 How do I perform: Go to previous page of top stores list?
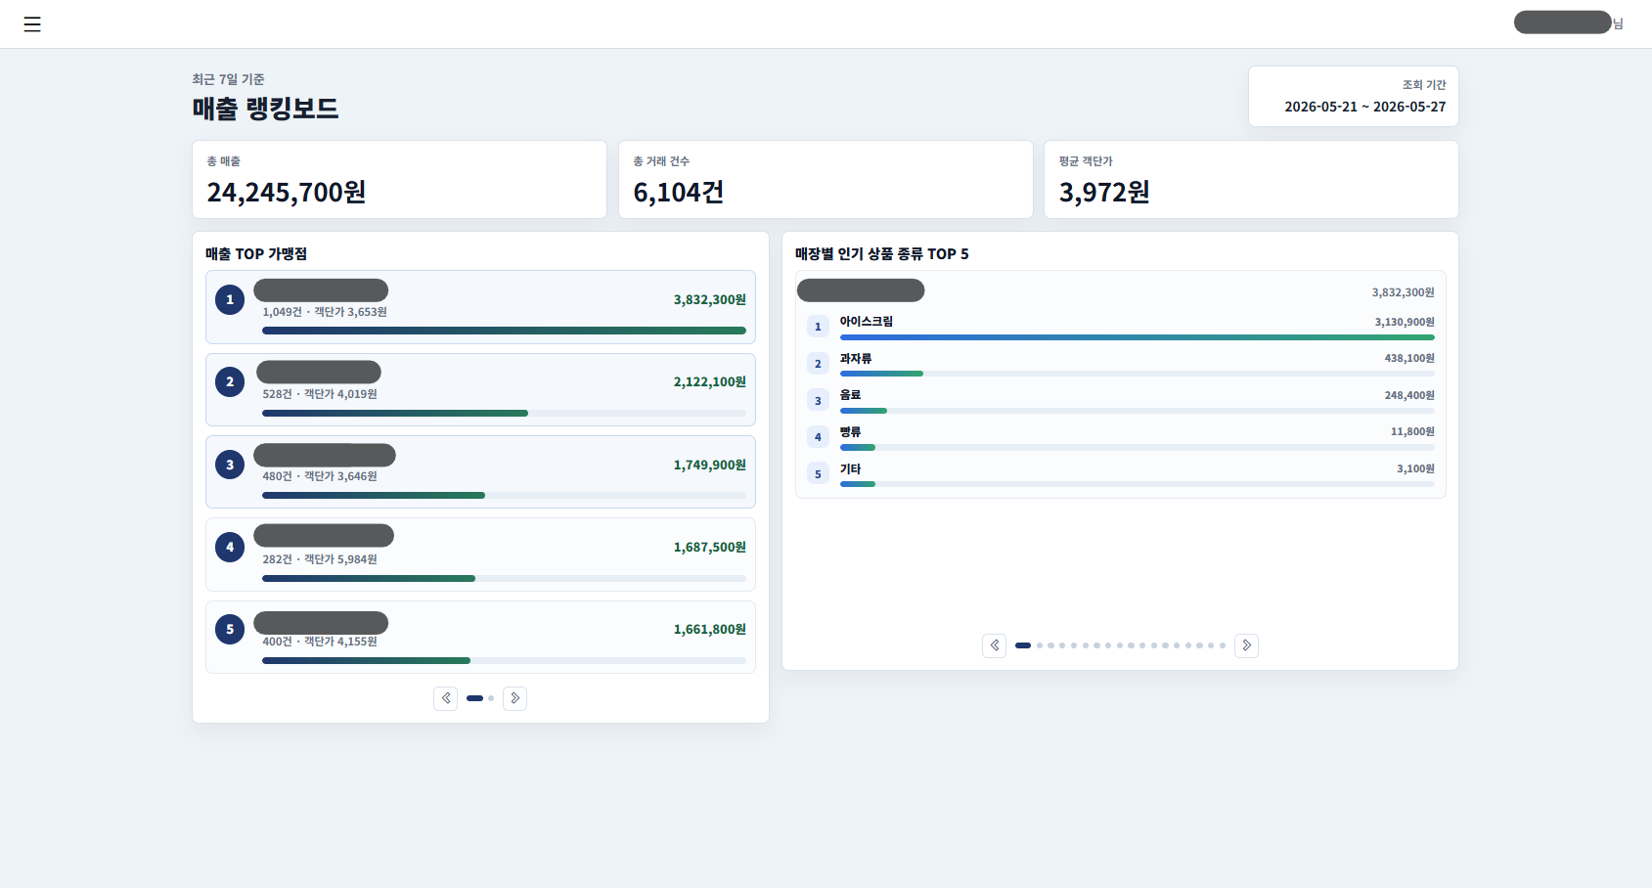point(446,698)
